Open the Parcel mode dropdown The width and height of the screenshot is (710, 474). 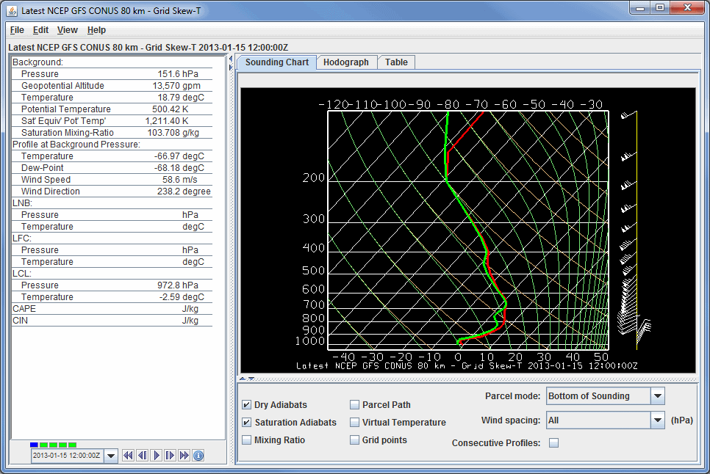(x=658, y=396)
